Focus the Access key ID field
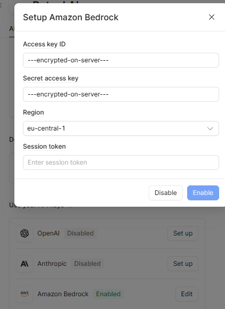The width and height of the screenshot is (225, 309). (x=121, y=60)
